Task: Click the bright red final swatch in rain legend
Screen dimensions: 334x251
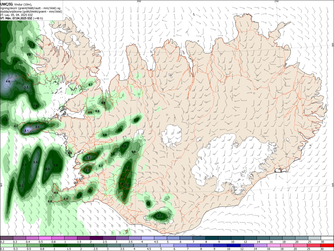Action: click(327, 245)
